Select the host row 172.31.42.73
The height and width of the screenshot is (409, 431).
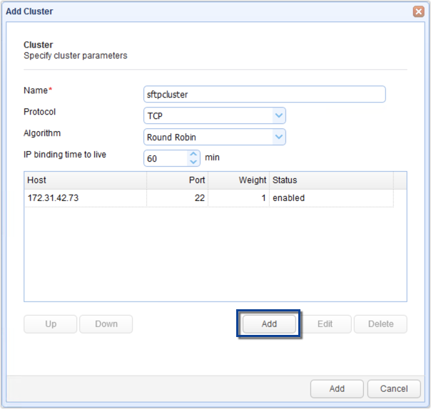(x=86, y=198)
